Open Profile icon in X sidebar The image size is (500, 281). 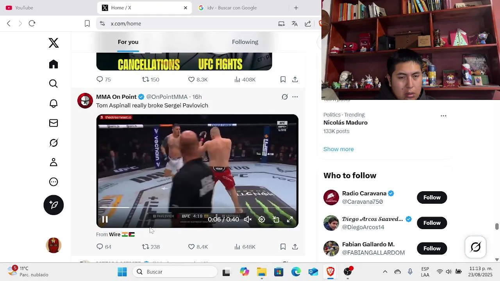click(x=54, y=162)
